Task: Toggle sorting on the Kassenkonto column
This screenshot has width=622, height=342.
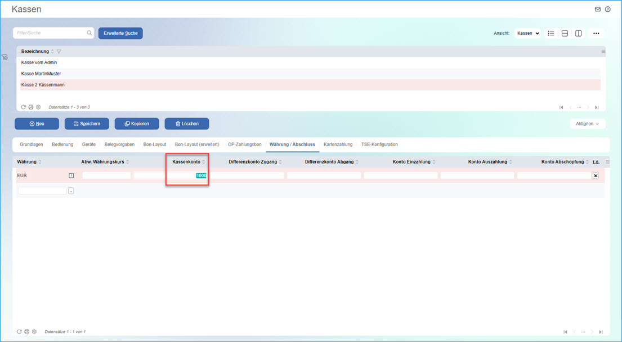Action: 202,161
